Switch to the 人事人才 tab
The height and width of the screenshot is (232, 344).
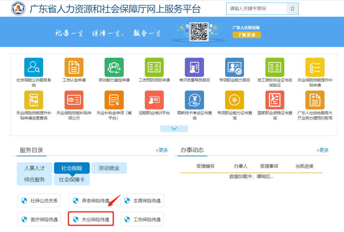pyautogui.click(x=35, y=168)
